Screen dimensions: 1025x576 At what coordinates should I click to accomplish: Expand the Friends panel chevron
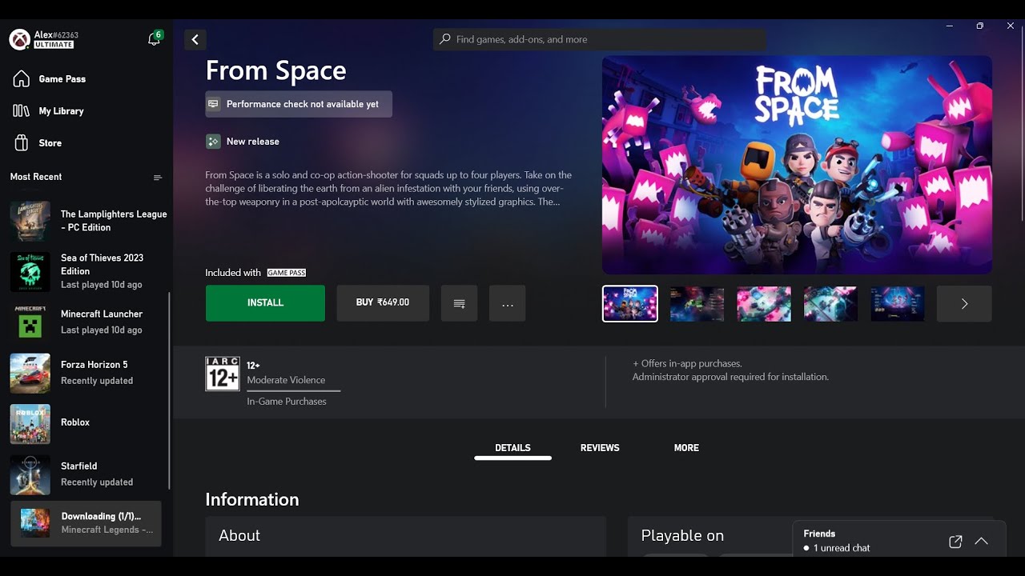click(981, 542)
